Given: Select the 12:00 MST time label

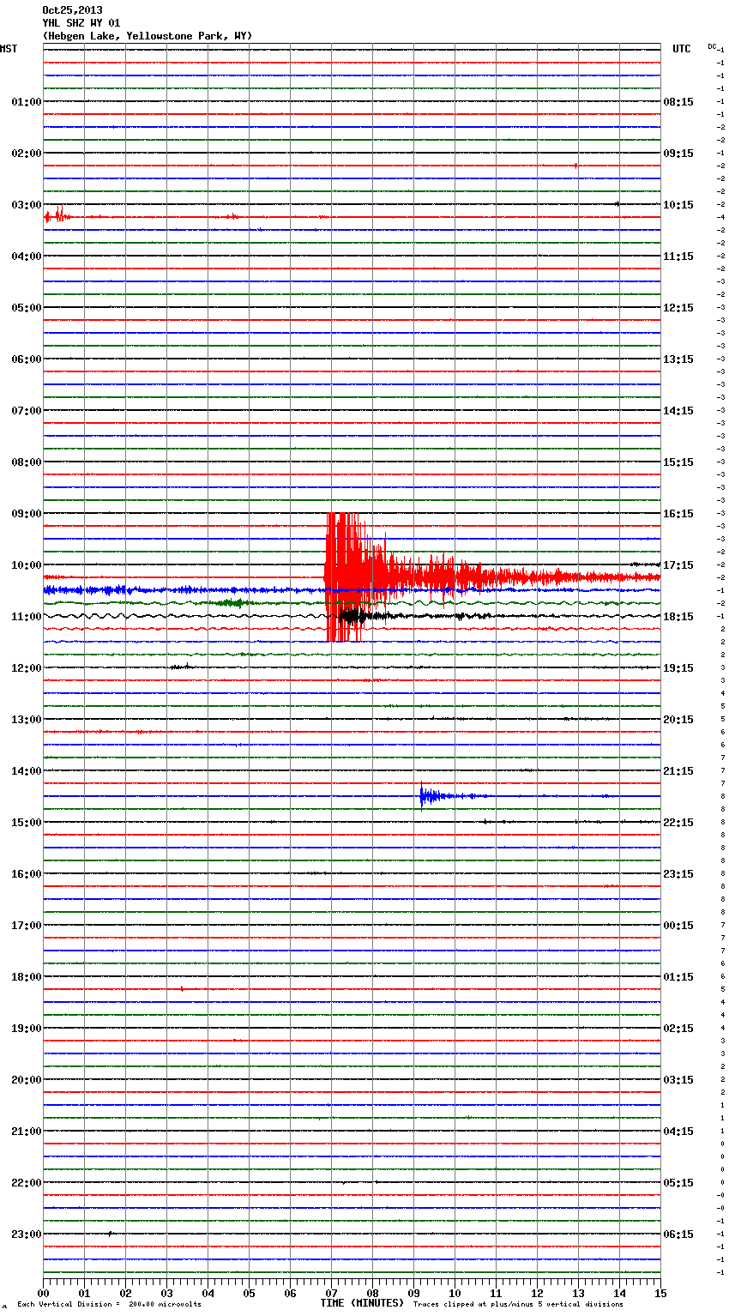Looking at the screenshot, I should 26,668.
